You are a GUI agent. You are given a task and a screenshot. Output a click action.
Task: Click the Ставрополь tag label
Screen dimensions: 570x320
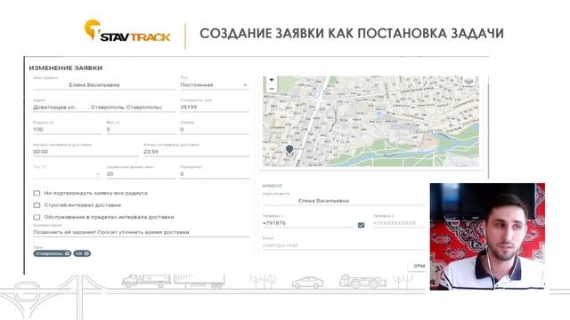[50, 253]
